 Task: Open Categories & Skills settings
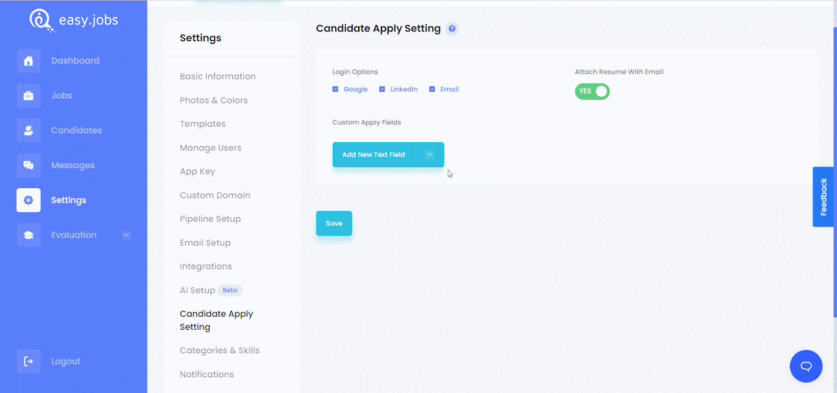[x=220, y=351]
